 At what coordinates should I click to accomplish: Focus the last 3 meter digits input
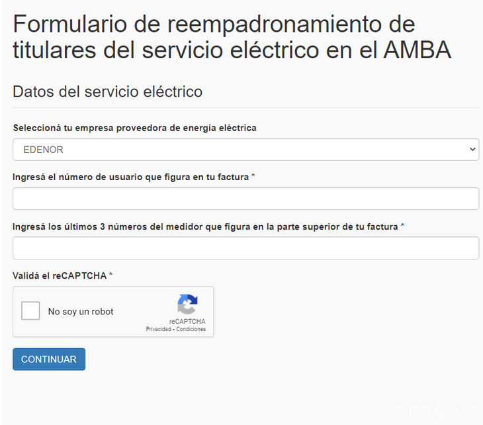(245, 248)
